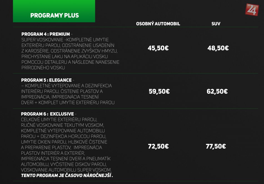Click the 59,50€ Elegance car price
Screen dimensions: 264x184
pyautogui.click(x=159, y=92)
